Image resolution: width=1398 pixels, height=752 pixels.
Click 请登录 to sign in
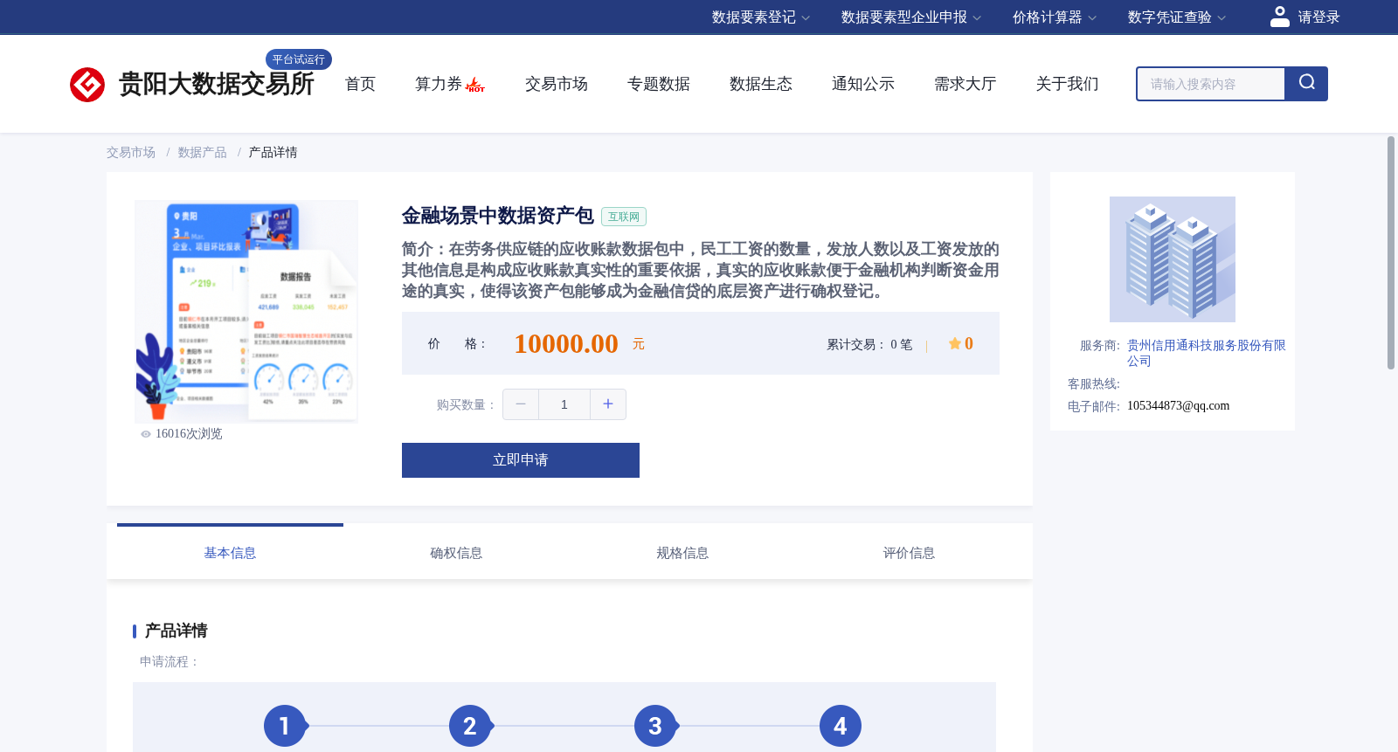(x=1318, y=17)
